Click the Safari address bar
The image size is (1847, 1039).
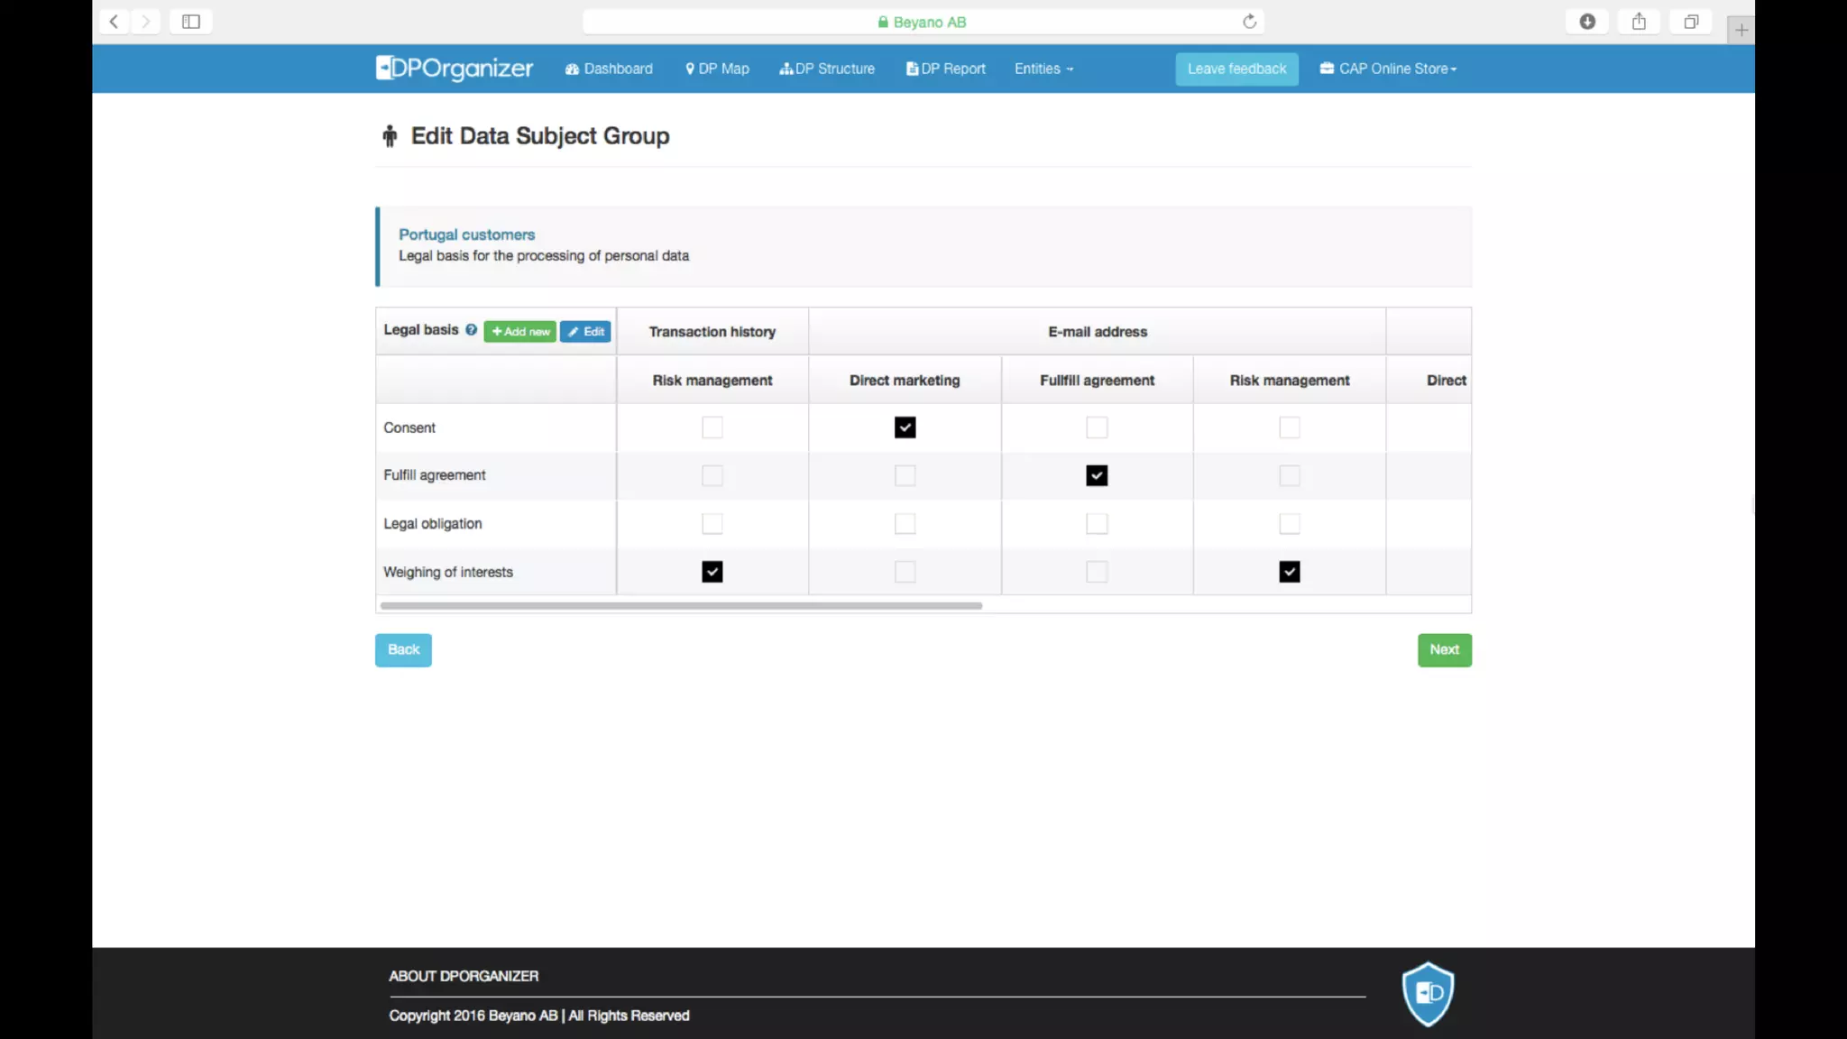click(920, 22)
